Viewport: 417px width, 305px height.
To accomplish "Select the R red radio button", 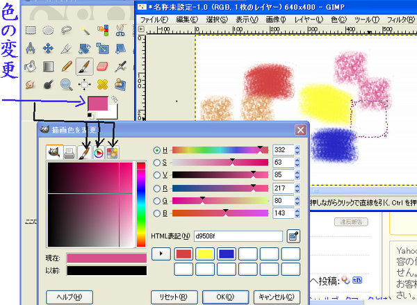I will (x=156, y=188).
